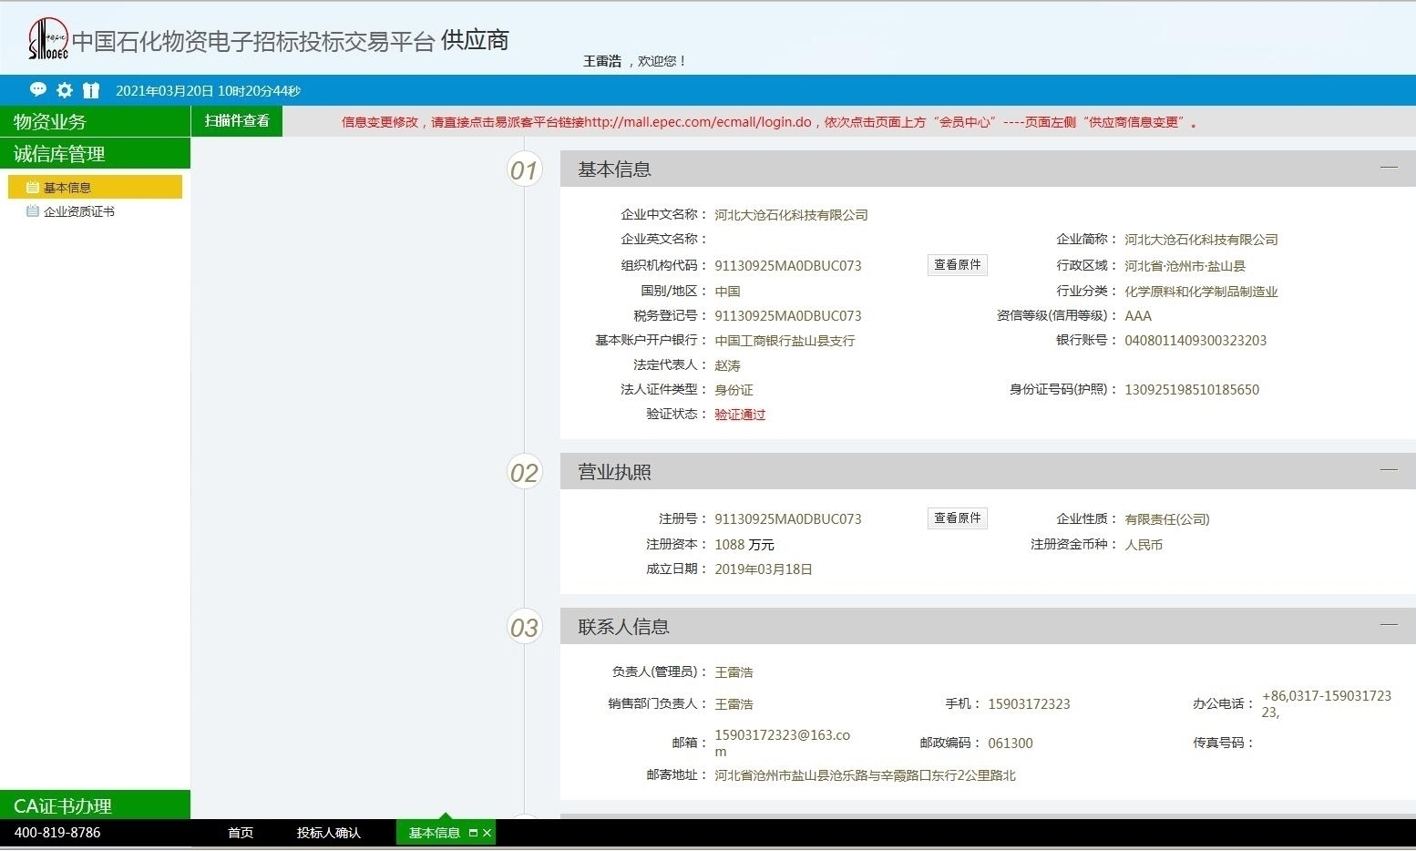1416x851 pixels.
Task: Collapse the 基本信息 section
Action: click(x=1389, y=168)
